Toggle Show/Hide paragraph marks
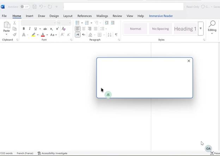This screenshot has height=156, width=220. [116, 35]
